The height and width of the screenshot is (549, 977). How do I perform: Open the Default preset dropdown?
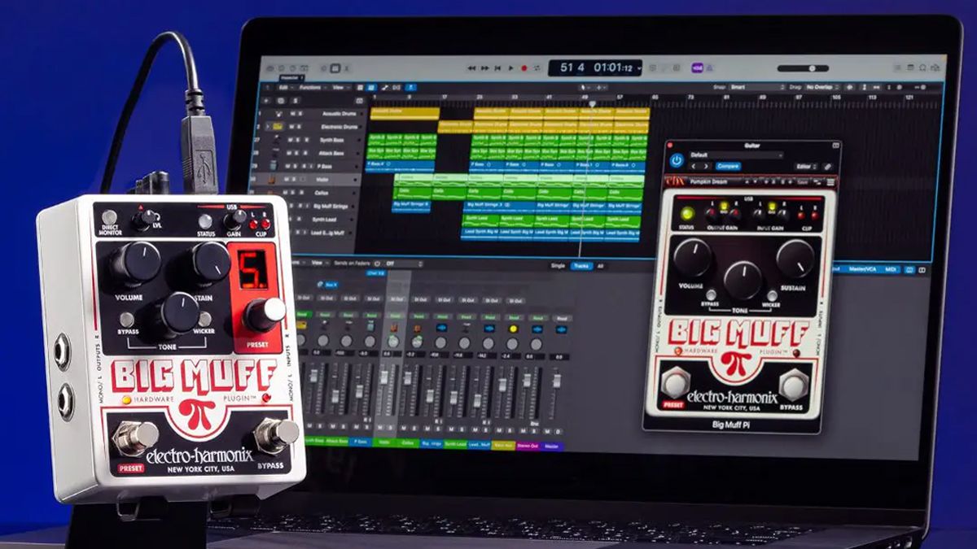tap(735, 155)
